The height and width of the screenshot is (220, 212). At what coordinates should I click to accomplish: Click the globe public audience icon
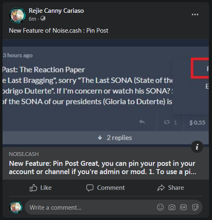43,18
